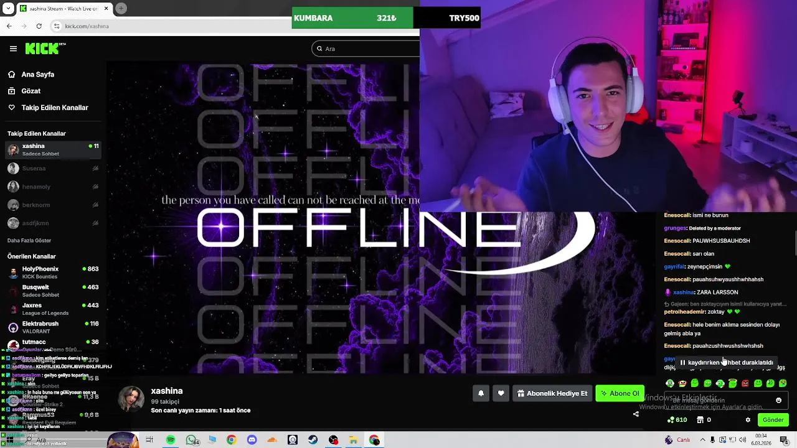The height and width of the screenshot is (448, 797).
Task: Select the red angry emote
Action: [x=745, y=383]
